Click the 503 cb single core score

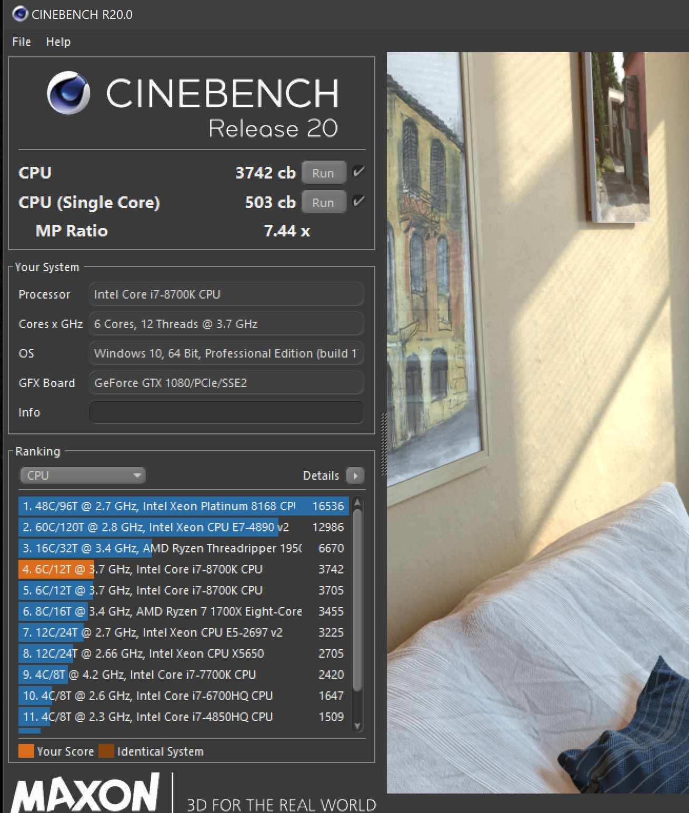(271, 202)
